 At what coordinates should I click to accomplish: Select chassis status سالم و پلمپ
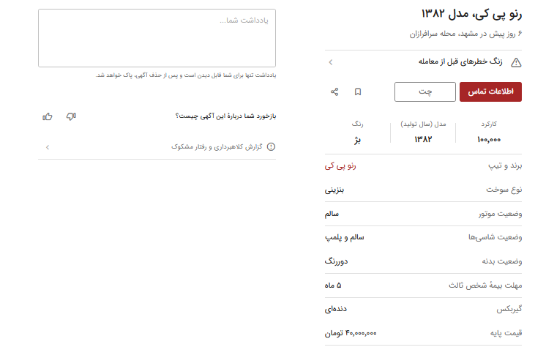344,237
